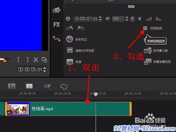Image resolution: width=176 pixels, height=132 pixels.
Task: Open the media library icon with flower
Action: 57,10
